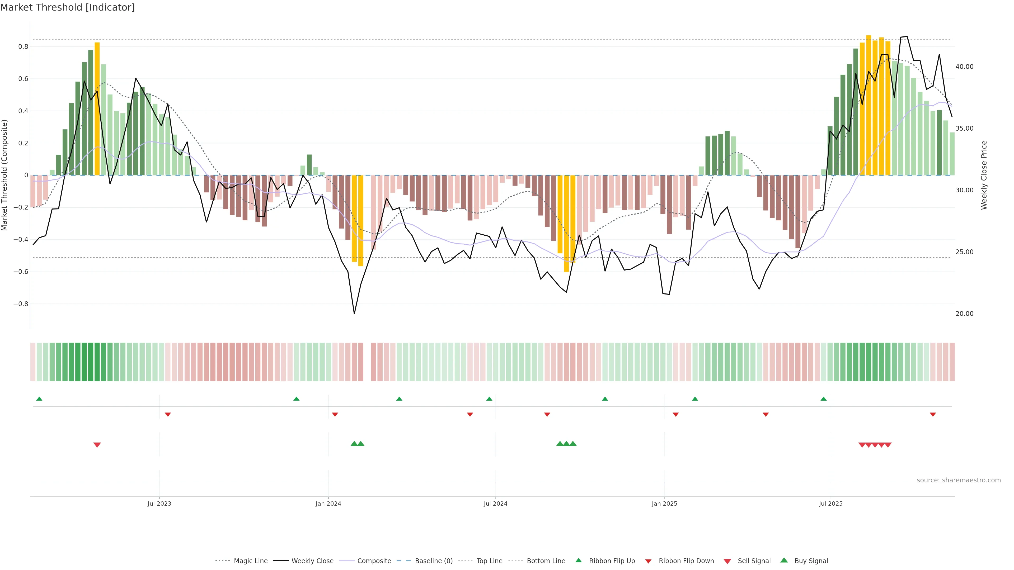Screen dimensions: 1014x570
Task: Click Sell Signal legend triangle icon
Action: [x=727, y=561]
